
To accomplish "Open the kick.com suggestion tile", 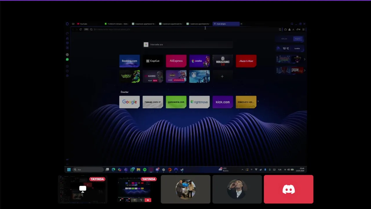I will click(x=223, y=102).
